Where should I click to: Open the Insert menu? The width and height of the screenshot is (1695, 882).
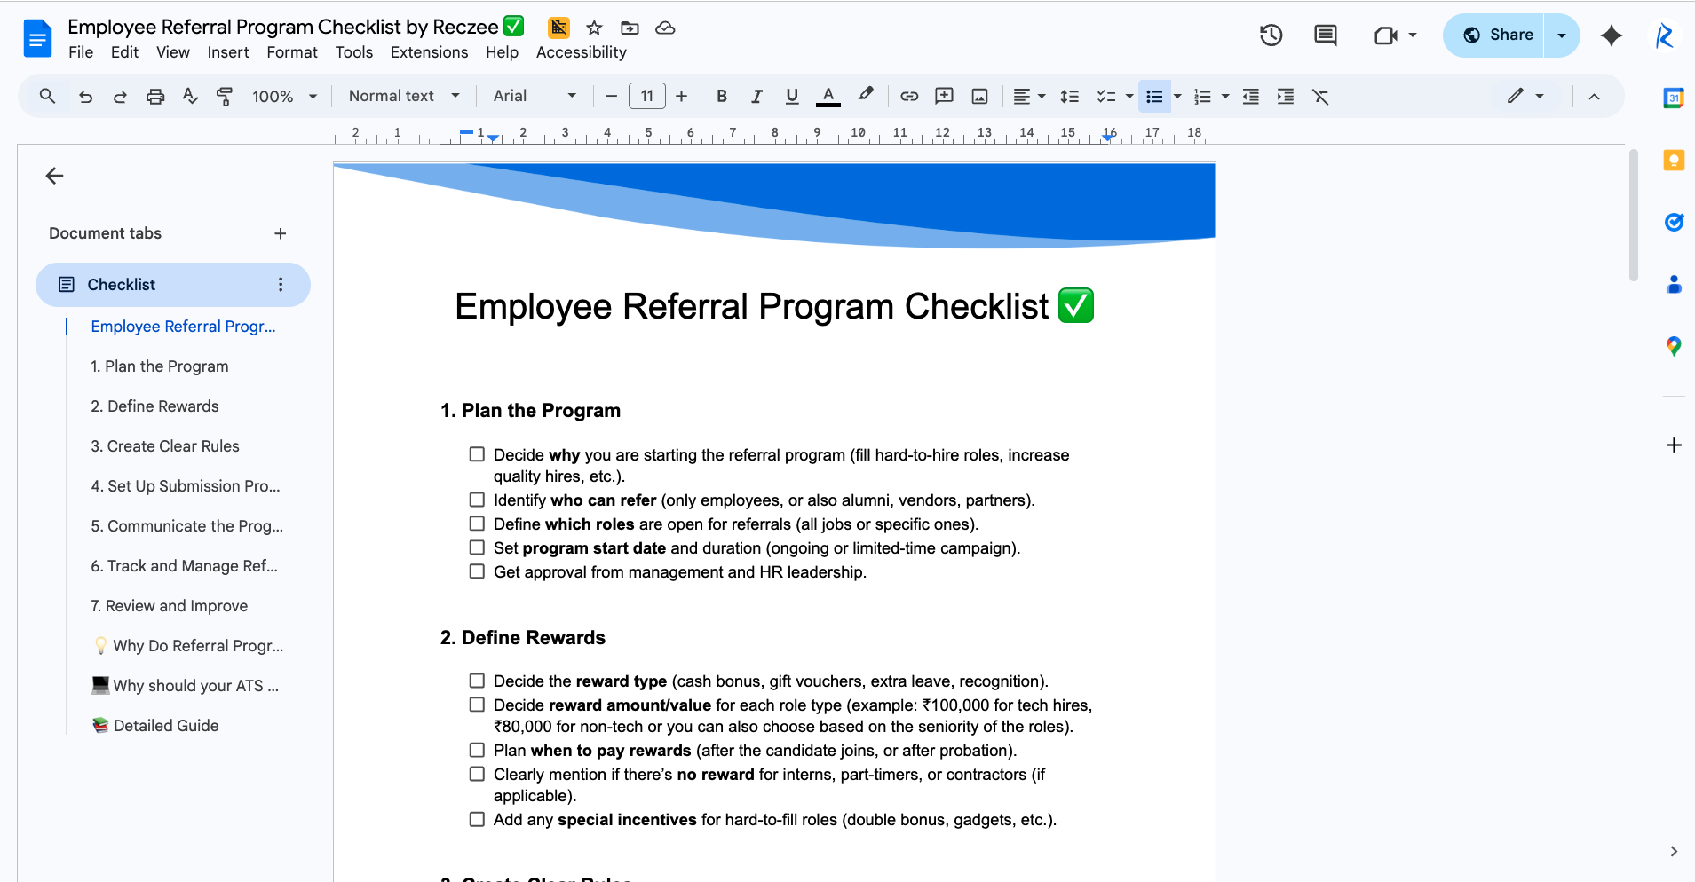228,52
